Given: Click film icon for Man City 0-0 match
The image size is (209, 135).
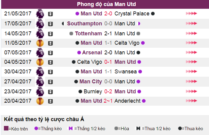Looking at the screenshot, I should (x=50, y=82).
